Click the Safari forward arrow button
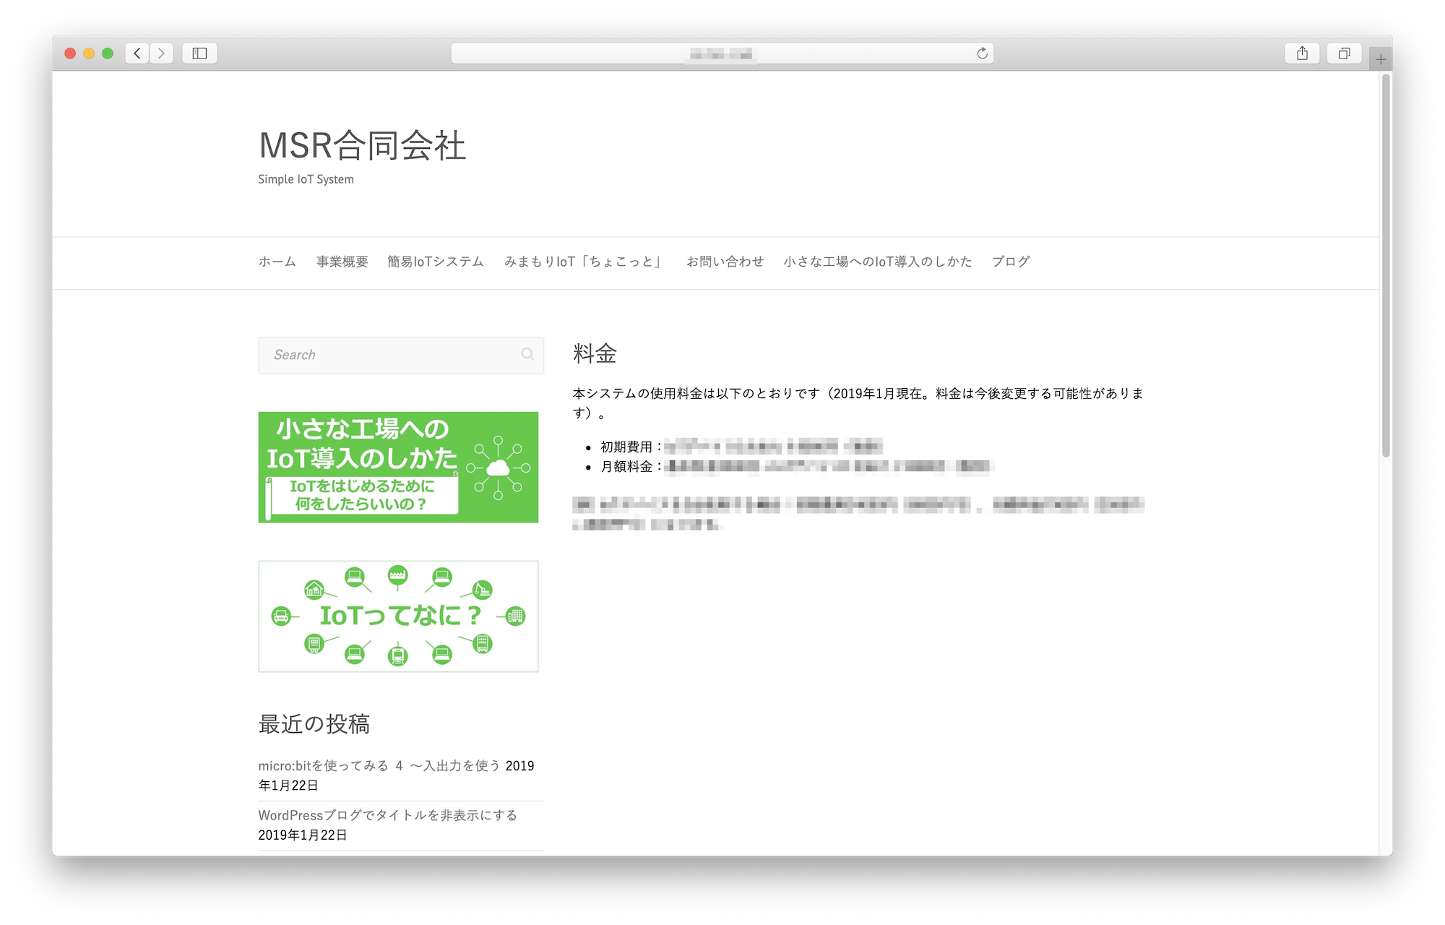The height and width of the screenshot is (925, 1445). point(162,53)
